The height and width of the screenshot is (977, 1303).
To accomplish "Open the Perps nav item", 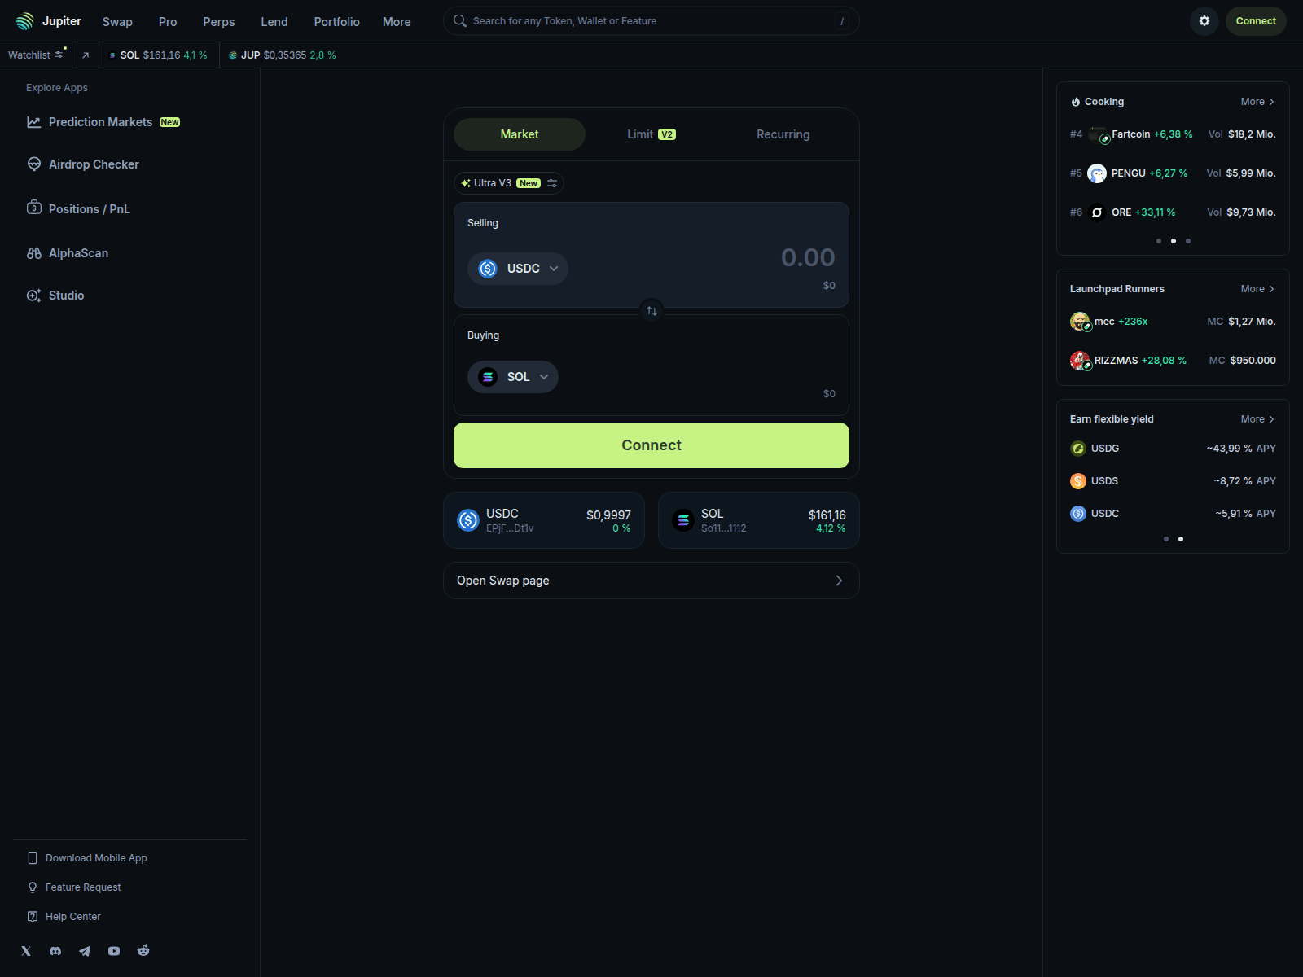I will [219, 22].
